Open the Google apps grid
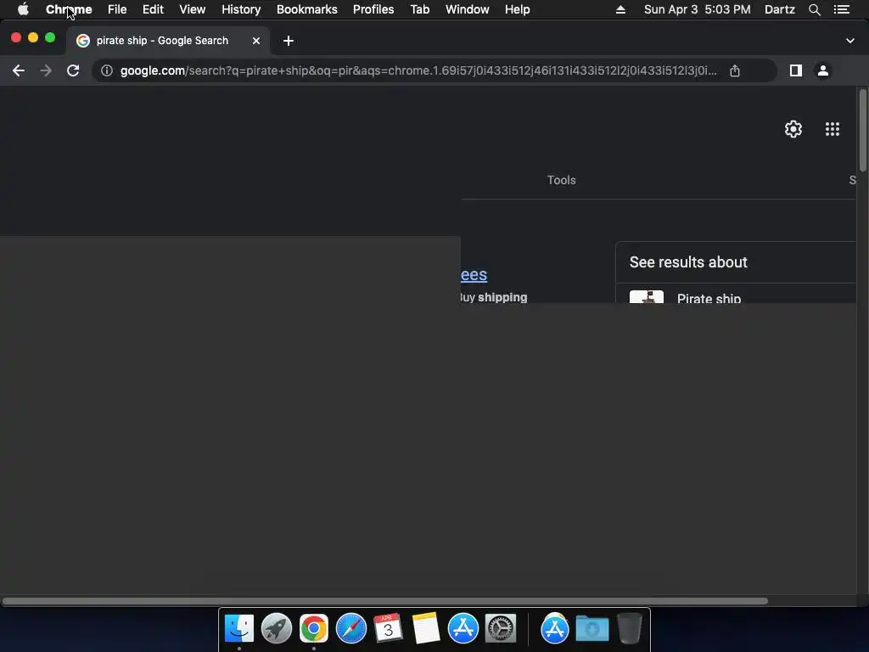The image size is (869, 652). click(x=833, y=129)
